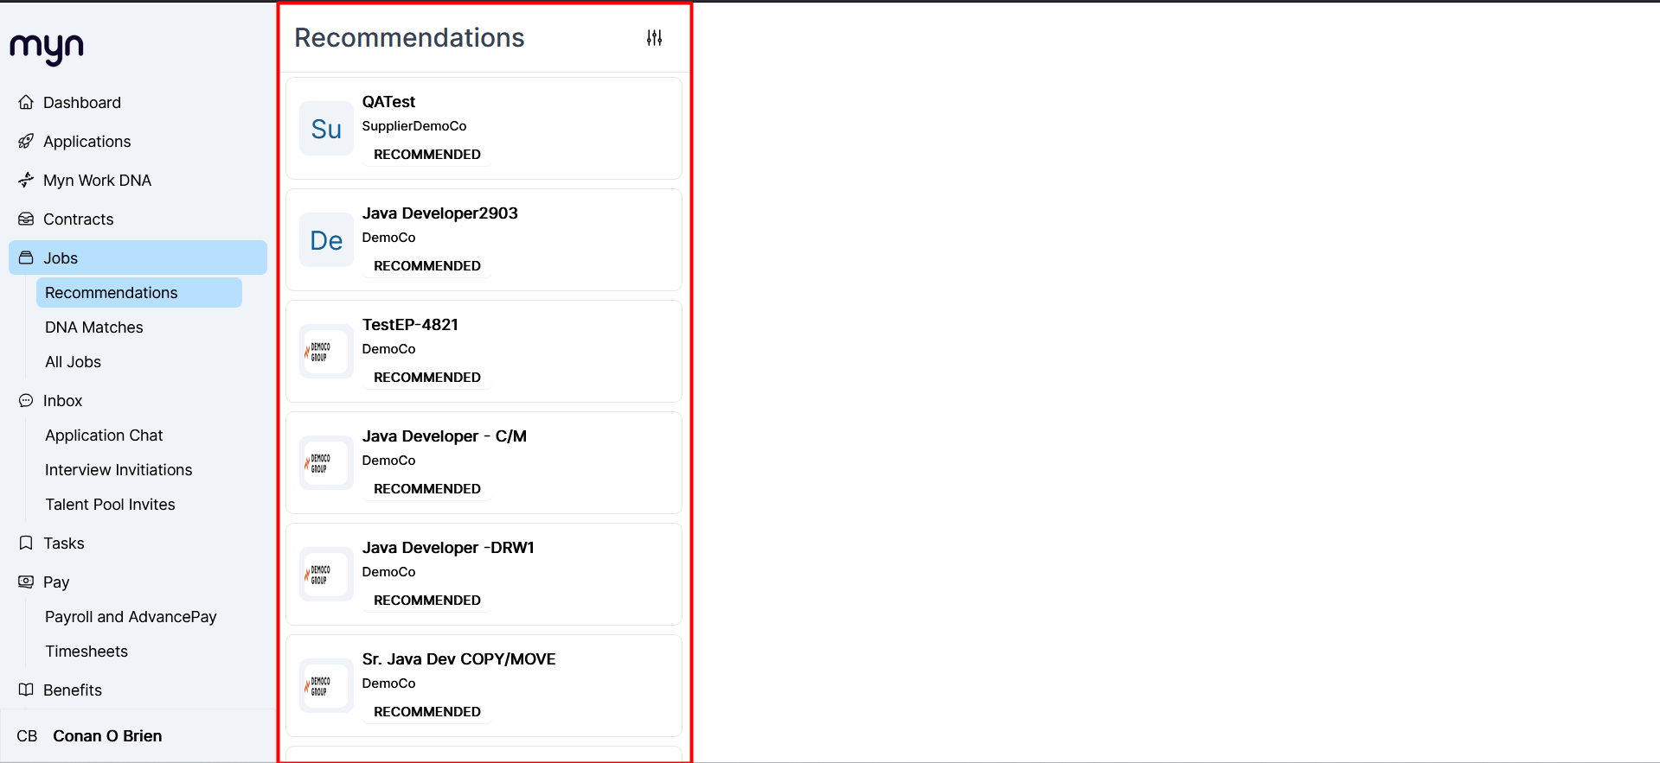Image resolution: width=1660 pixels, height=763 pixels.
Task: Open Application Chat
Action: coord(104,436)
